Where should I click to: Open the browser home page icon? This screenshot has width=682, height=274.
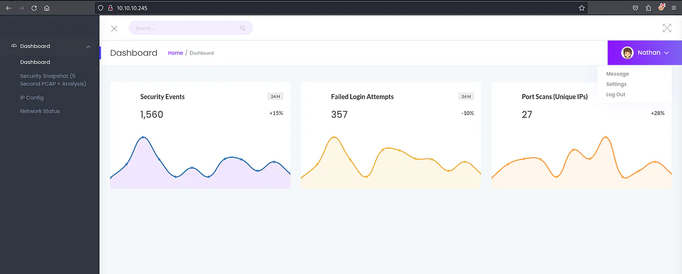pos(47,8)
